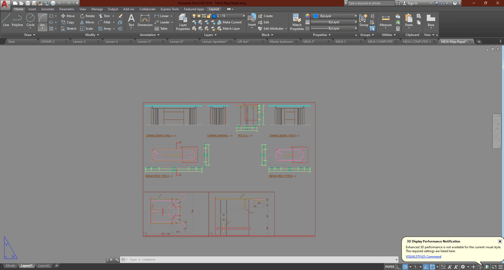Open the Annotate ribbon tab
Screen dimensions: 504x270
pyautogui.click(x=48, y=9)
